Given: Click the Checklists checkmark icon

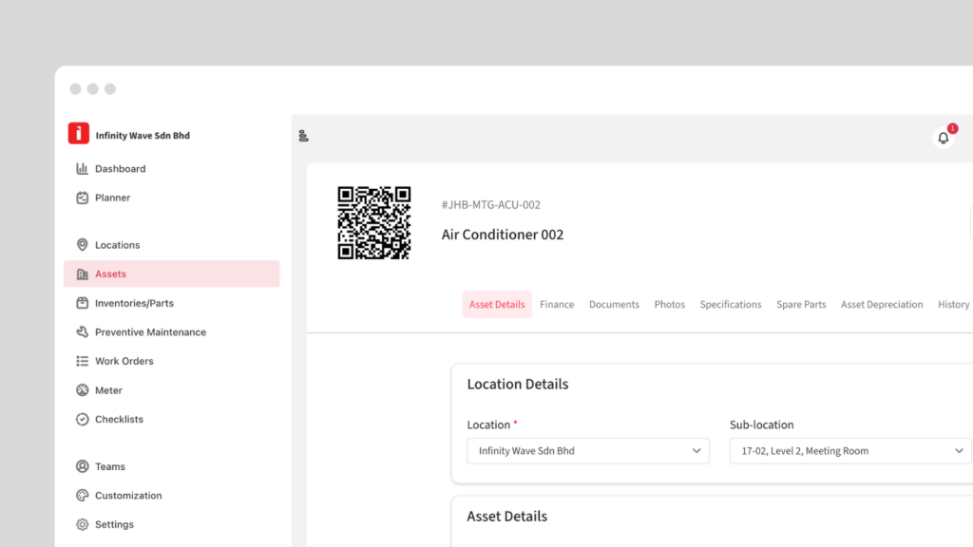Looking at the screenshot, I should [82, 419].
